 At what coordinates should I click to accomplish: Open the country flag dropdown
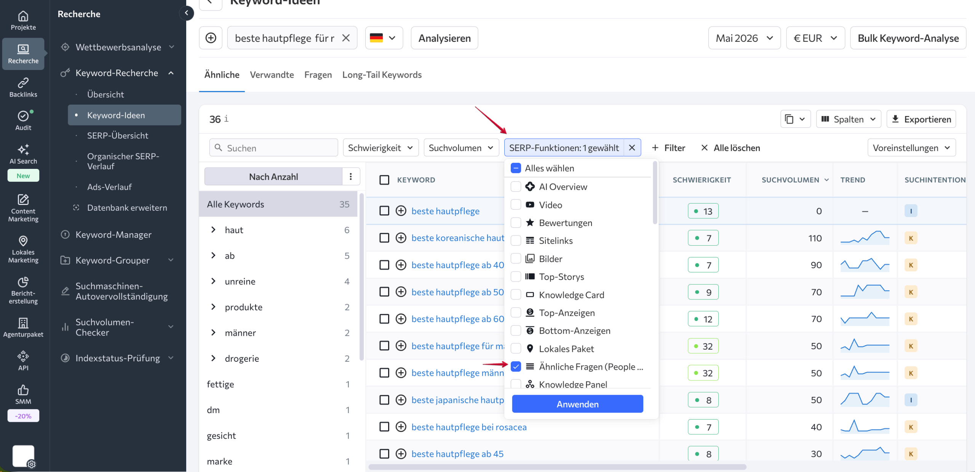(x=384, y=38)
